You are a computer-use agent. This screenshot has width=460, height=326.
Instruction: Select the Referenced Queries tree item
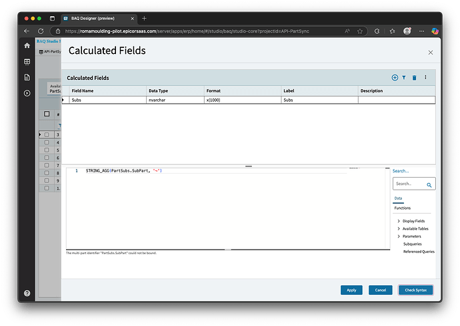[x=419, y=251]
